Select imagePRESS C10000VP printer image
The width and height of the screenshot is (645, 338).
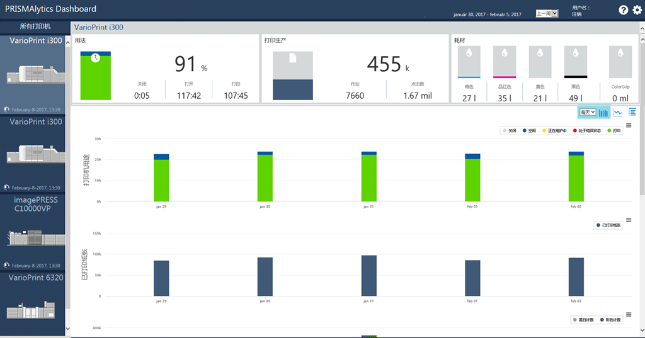point(36,238)
